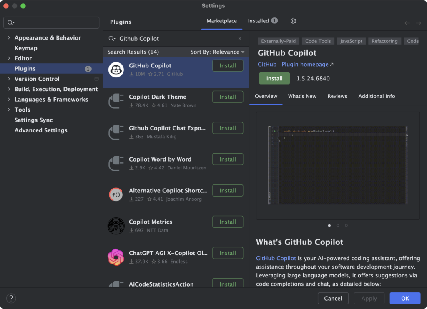Viewport: 427px width, 309px height.
Task: Click the Refactoring tag
Action: [384, 41]
